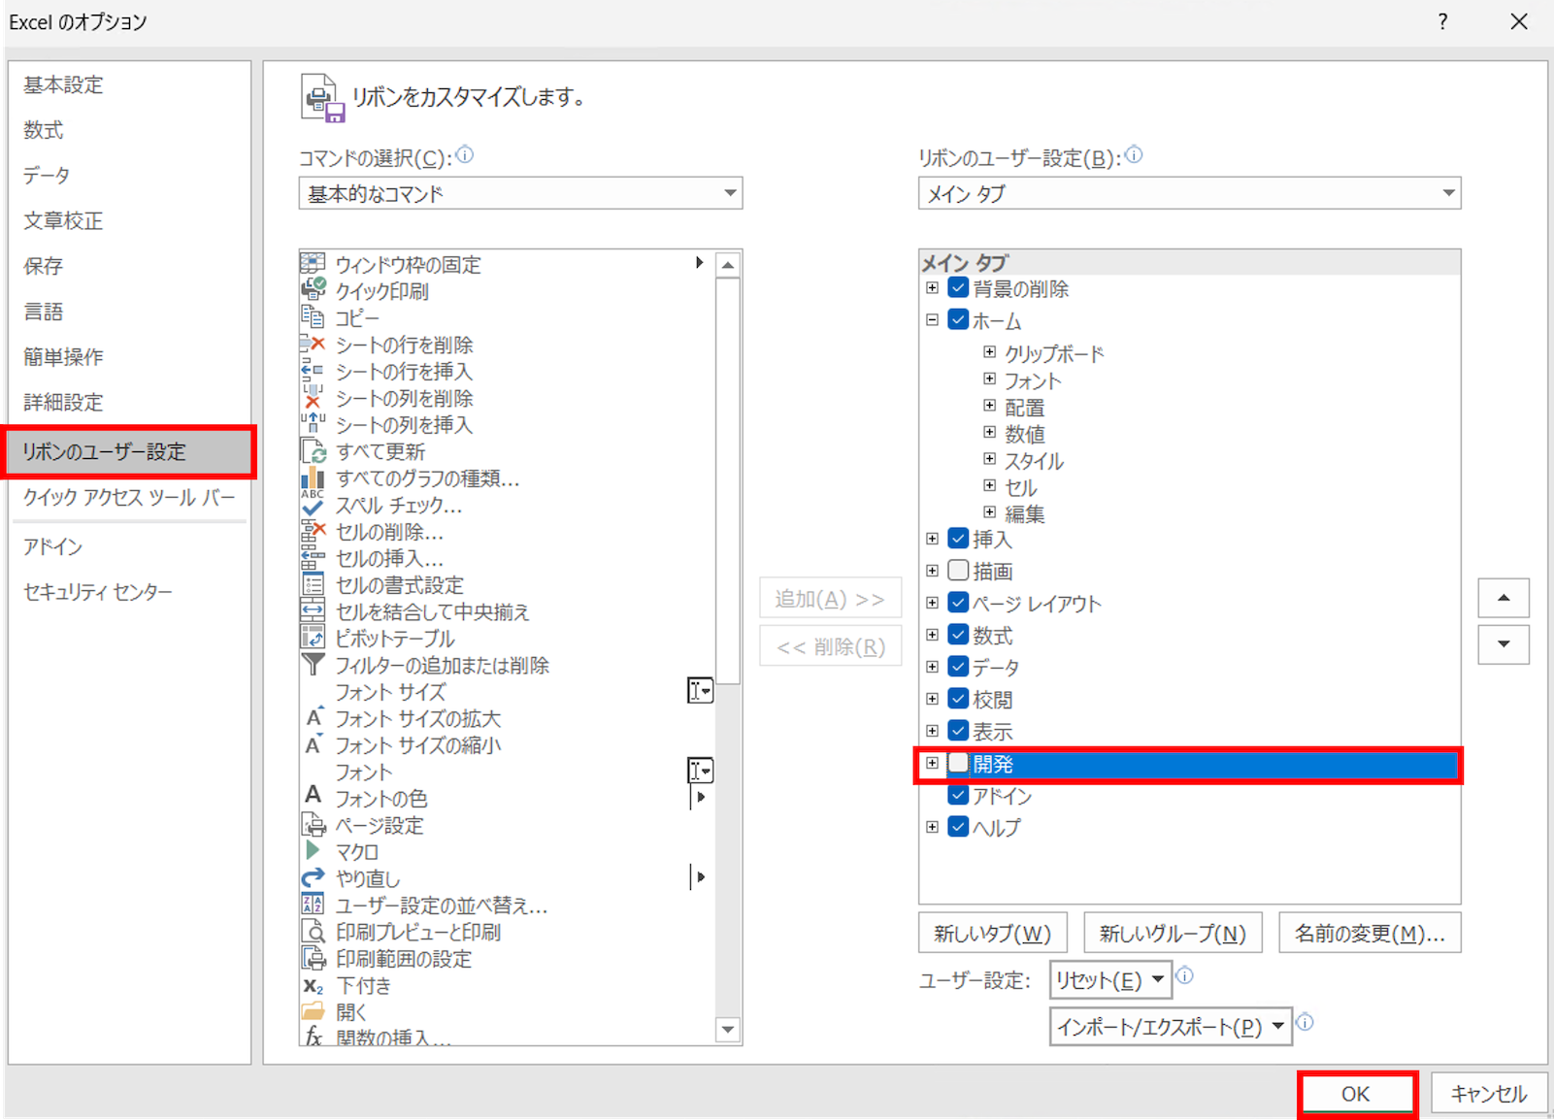
Task: Select the PivotTable (ピボットテーブル) icon
Action: coord(313,638)
